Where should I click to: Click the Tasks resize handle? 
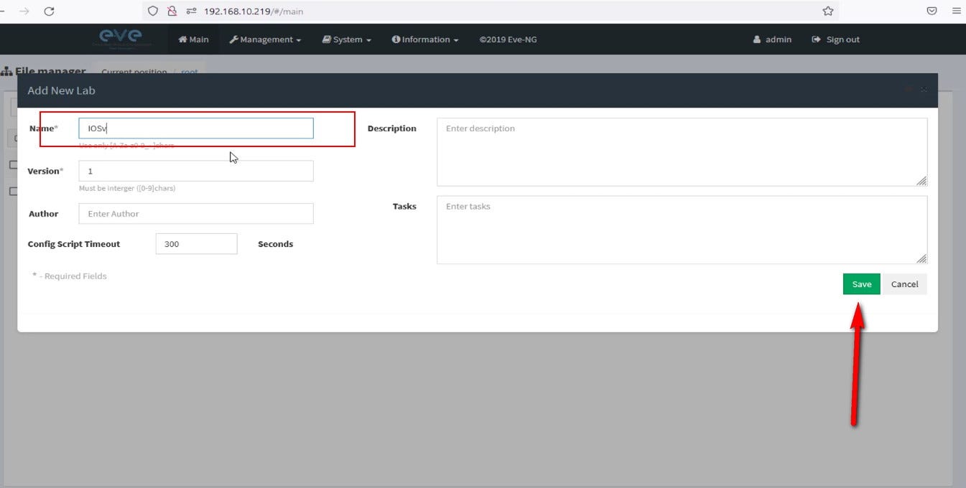(921, 258)
